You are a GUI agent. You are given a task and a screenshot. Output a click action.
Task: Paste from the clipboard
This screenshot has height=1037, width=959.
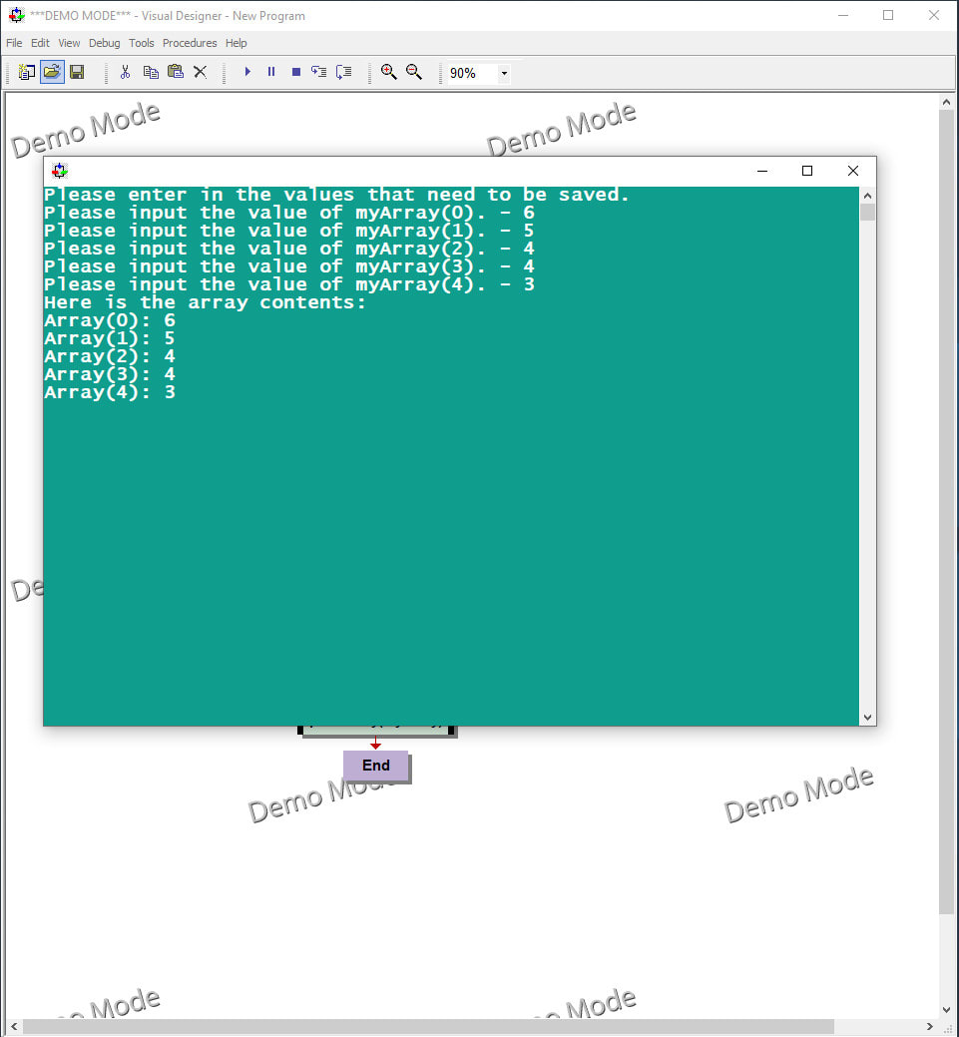(175, 71)
